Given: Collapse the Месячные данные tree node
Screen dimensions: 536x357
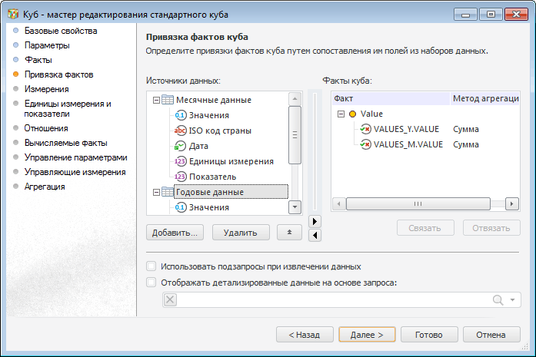Looking at the screenshot, I should (x=157, y=100).
